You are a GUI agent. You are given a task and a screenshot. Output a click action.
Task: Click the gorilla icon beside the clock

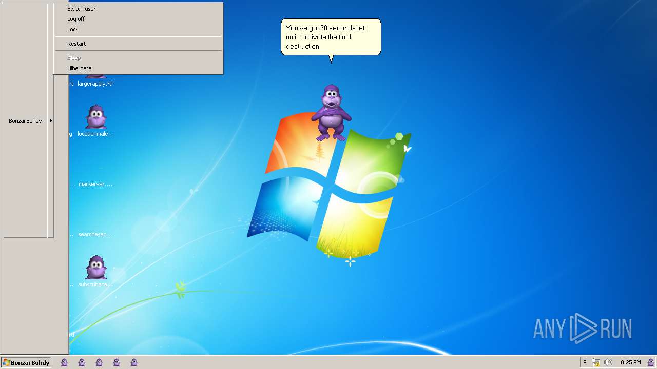650,362
